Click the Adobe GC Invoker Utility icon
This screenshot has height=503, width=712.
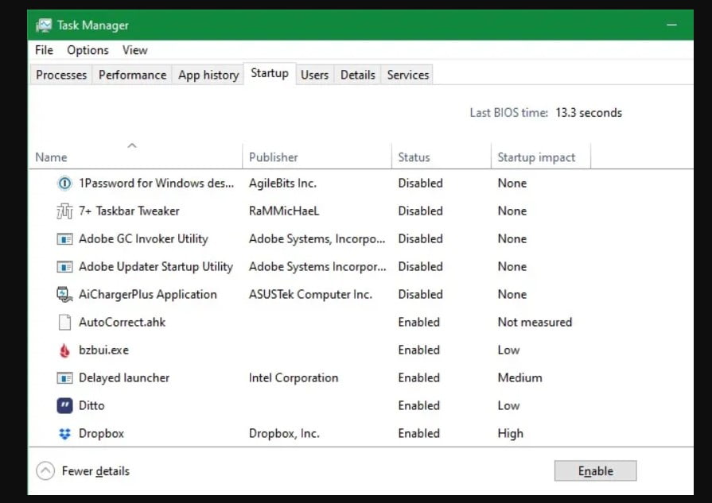click(64, 239)
